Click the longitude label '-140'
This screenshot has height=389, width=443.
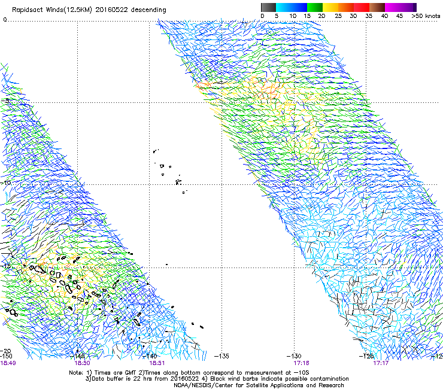click(x=150, y=356)
